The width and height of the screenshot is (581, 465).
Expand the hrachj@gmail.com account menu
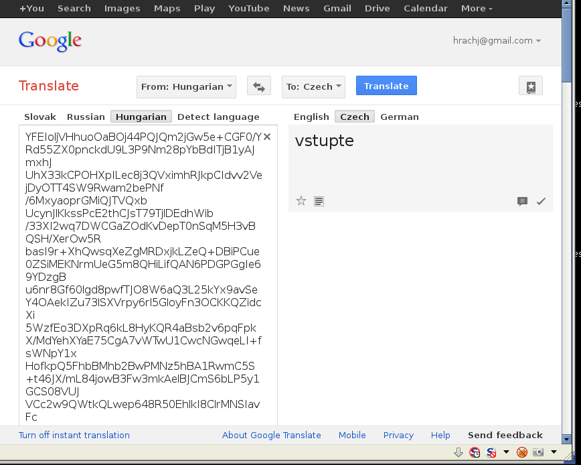coord(497,40)
